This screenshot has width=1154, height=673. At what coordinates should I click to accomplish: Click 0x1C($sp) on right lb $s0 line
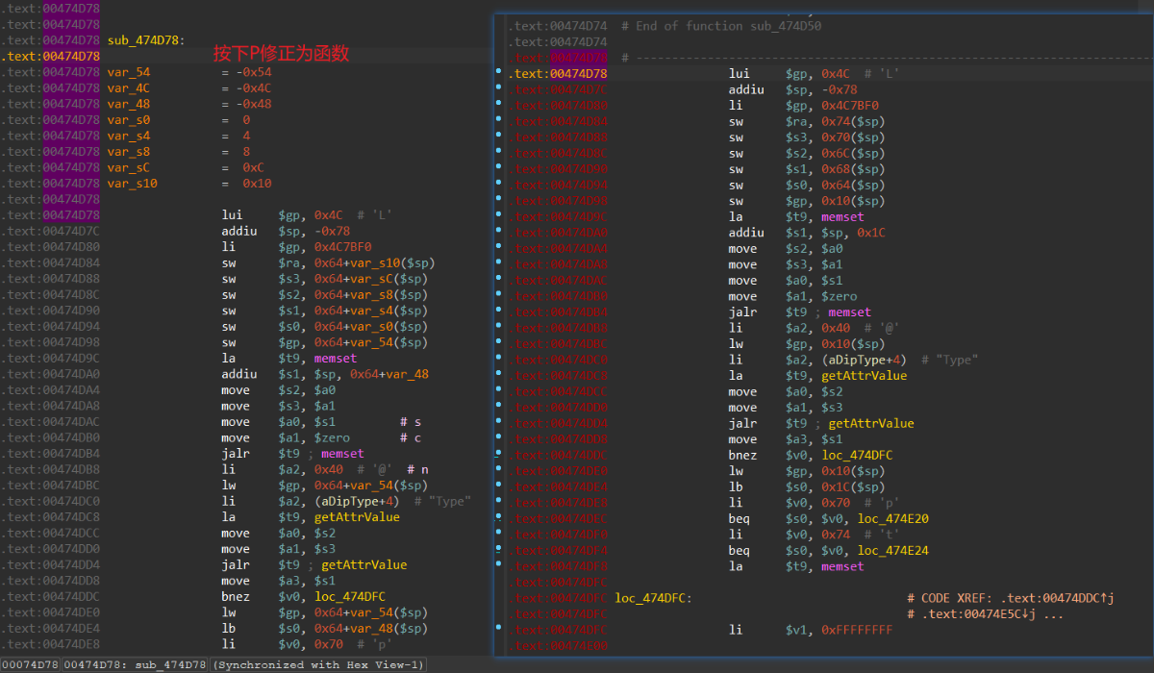point(853,487)
